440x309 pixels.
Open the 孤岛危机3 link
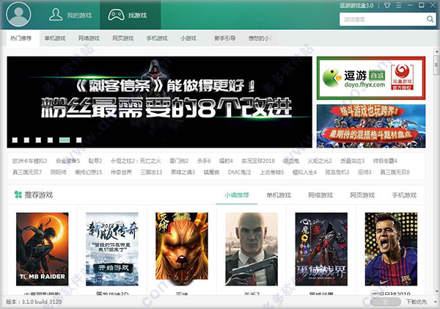pos(337,172)
